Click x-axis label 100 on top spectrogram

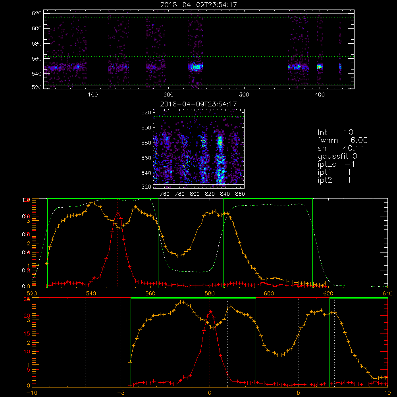93,95
